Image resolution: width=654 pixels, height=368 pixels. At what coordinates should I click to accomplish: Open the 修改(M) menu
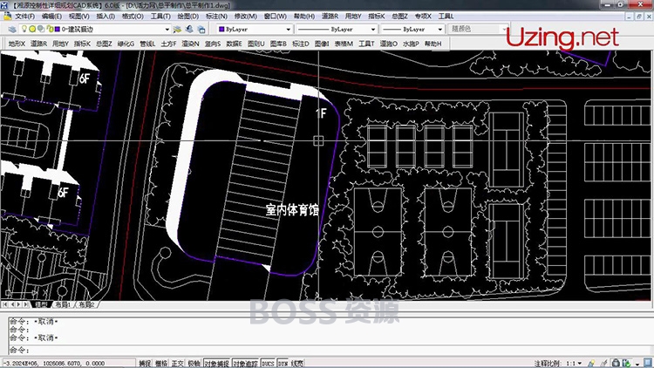point(245,16)
